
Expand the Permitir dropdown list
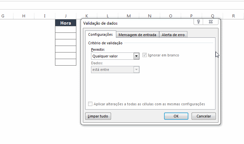tap(137, 56)
